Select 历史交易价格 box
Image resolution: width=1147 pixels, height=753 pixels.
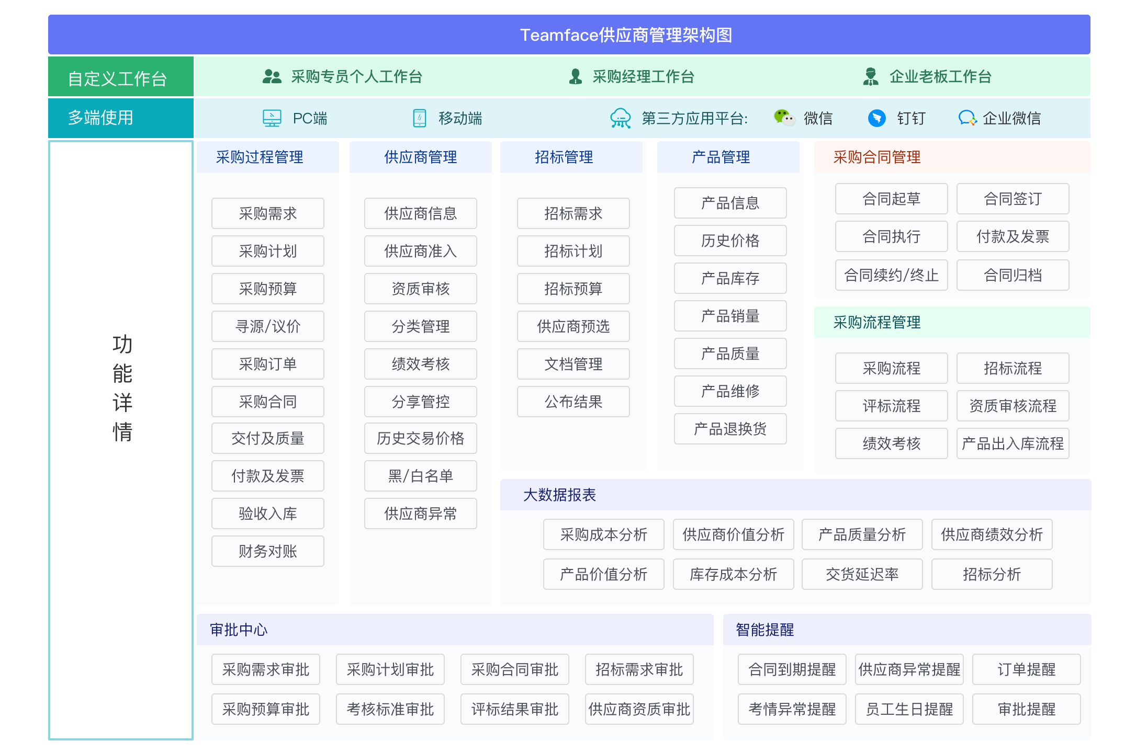click(421, 438)
